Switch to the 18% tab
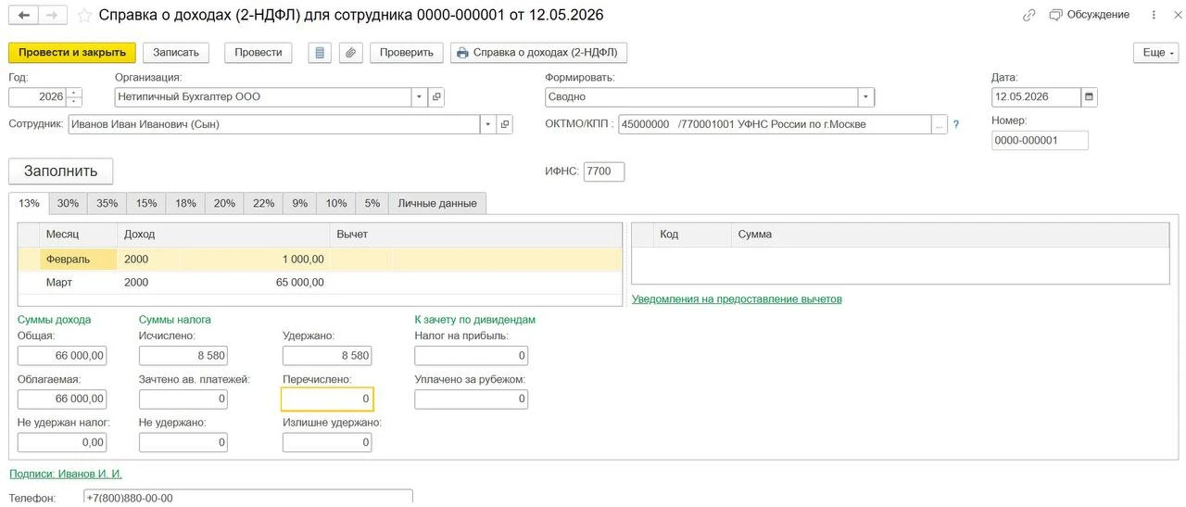This screenshot has width=1186, height=507. [x=185, y=203]
